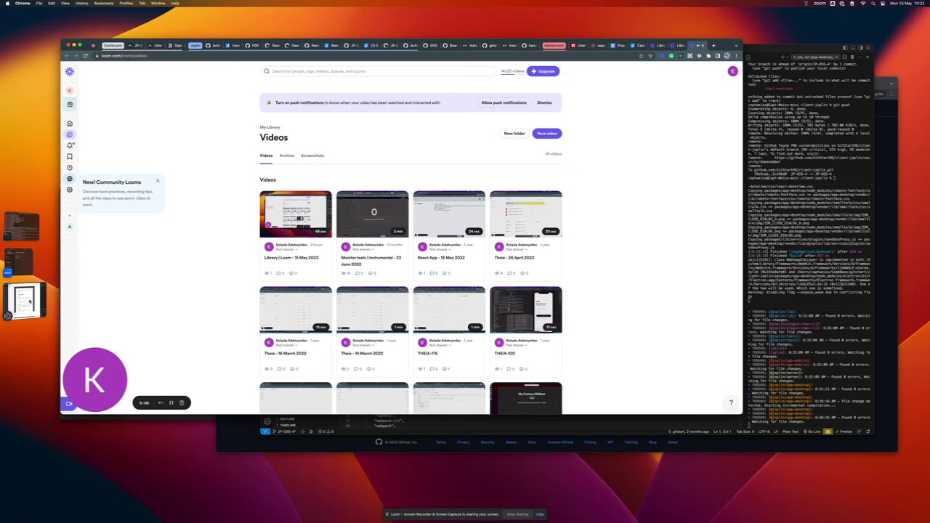Image resolution: width=930 pixels, height=523 pixels.
Task: Open the Privacy link in GitHub footer
Action: pyautogui.click(x=463, y=442)
